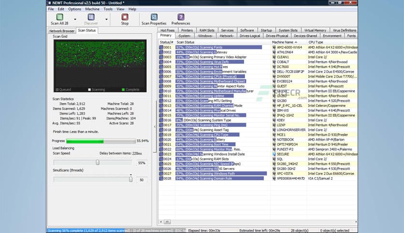The width and height of the screenshot is (404, 233).
Task: Click the computer icon beside PUNDIT-P2
Action: click(x=274, y=149)
